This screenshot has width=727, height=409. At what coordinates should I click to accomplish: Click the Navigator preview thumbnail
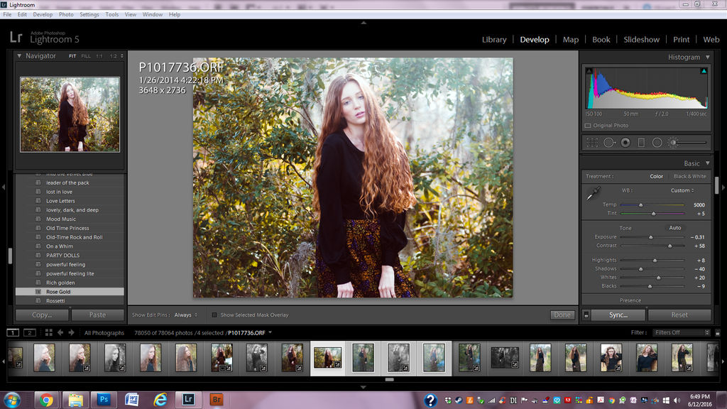[70, 114]
